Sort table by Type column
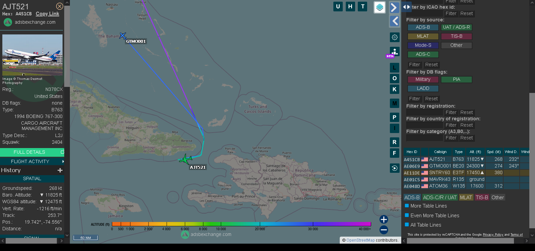 [x=459, y=152]
